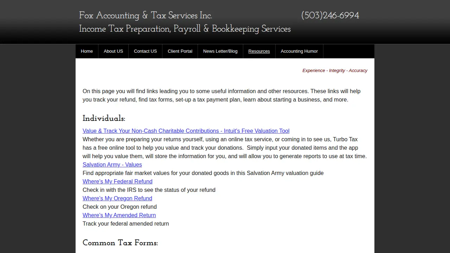450x253 pixels.
Task: Open the Accounting Humor page
Action: pos(299,51)
